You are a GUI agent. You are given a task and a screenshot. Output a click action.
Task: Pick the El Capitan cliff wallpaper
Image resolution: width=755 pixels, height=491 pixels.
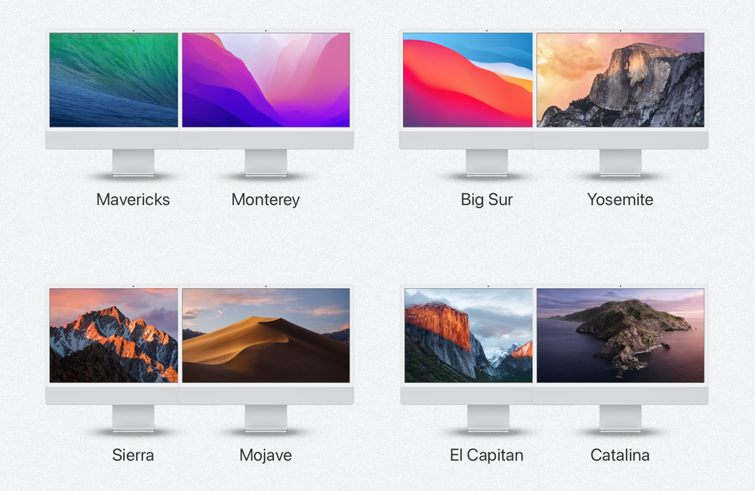click(x=469, y=335)
